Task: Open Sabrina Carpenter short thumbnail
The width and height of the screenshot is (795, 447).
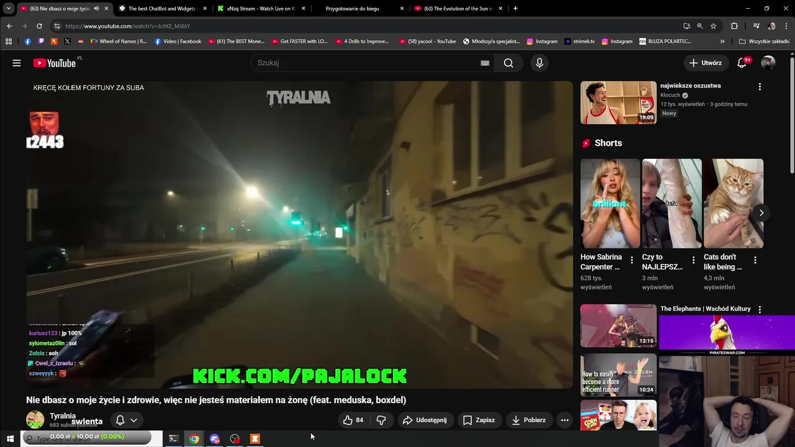Action: [x=610, y=203]
